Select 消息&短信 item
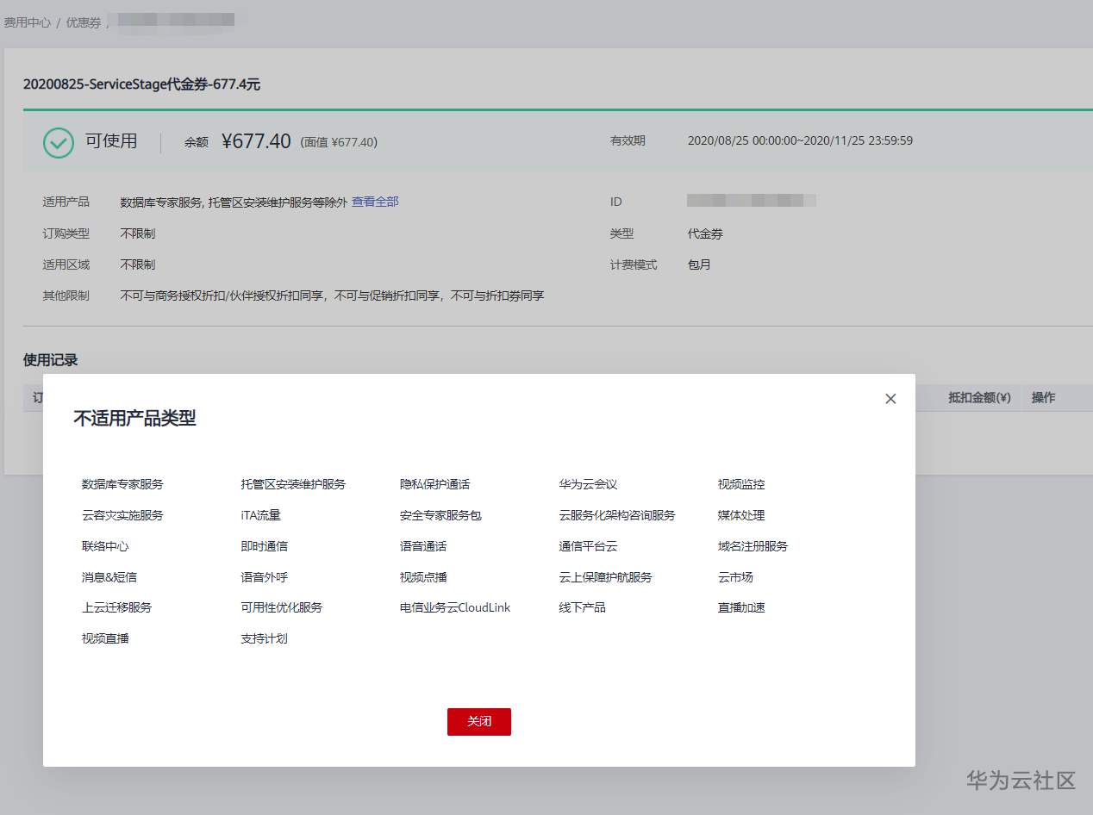 pos(109,577)
